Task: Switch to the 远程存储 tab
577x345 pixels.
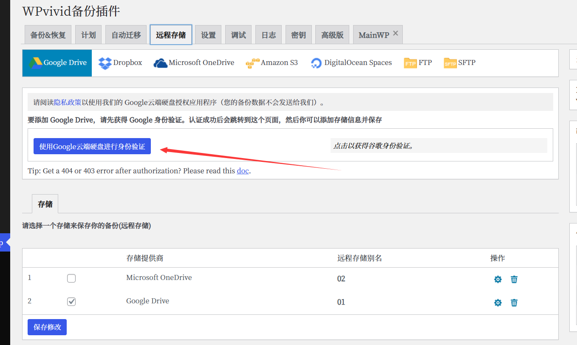Action: click(x=171, y=35)
